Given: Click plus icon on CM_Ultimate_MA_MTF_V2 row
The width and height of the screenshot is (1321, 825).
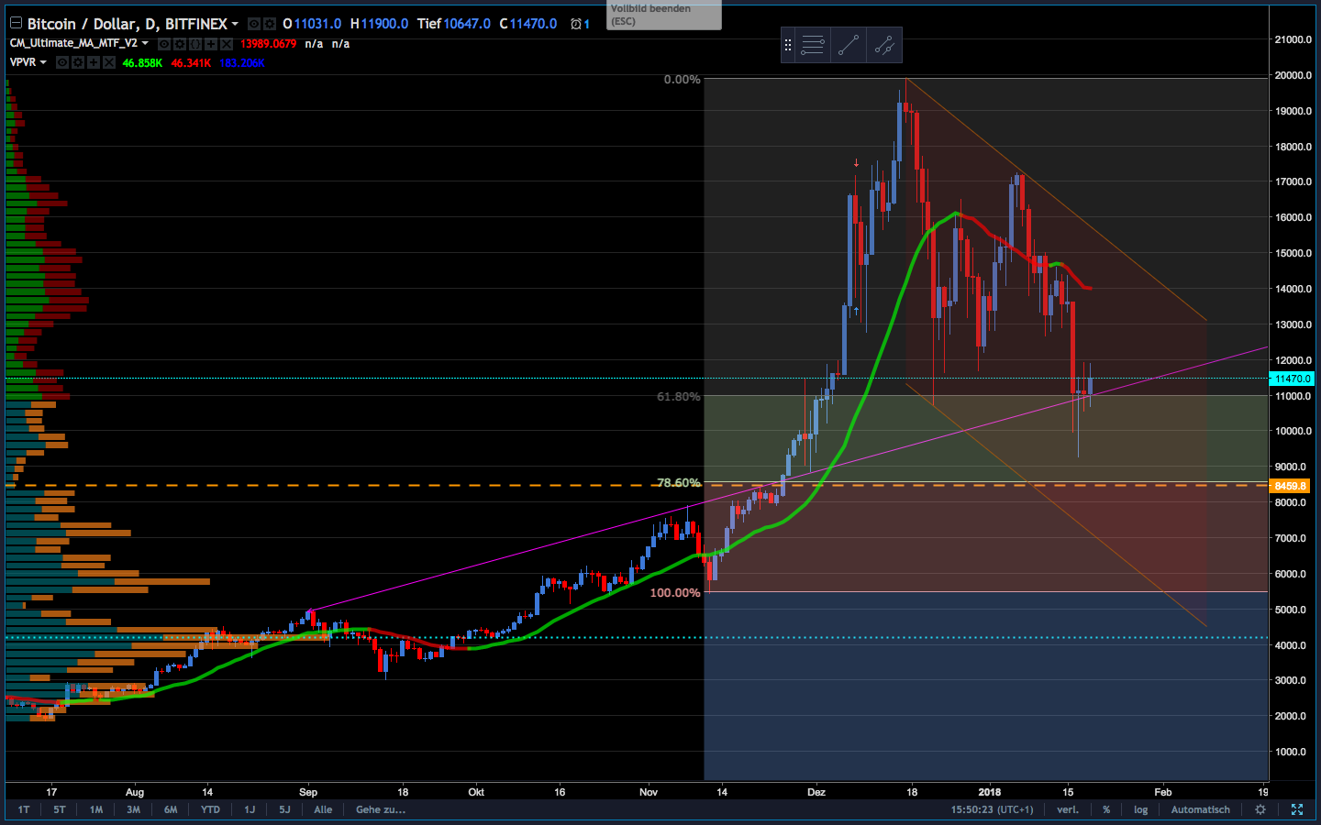Looking at the screenshot, I should (211, 44).
